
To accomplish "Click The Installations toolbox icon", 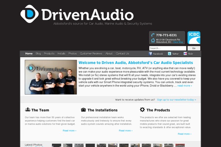I will click(x=83, y=110).
